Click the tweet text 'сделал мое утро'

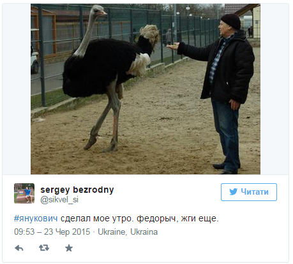[97, 218]
